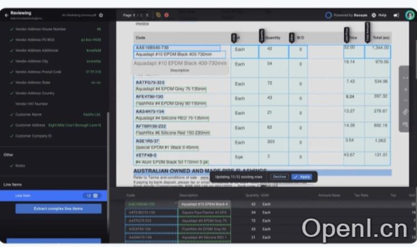Image resolution: width=417 pixels, height=247 pixels.
Task: Toggle checkmark for Customer Name field
Action: (11, 114)
